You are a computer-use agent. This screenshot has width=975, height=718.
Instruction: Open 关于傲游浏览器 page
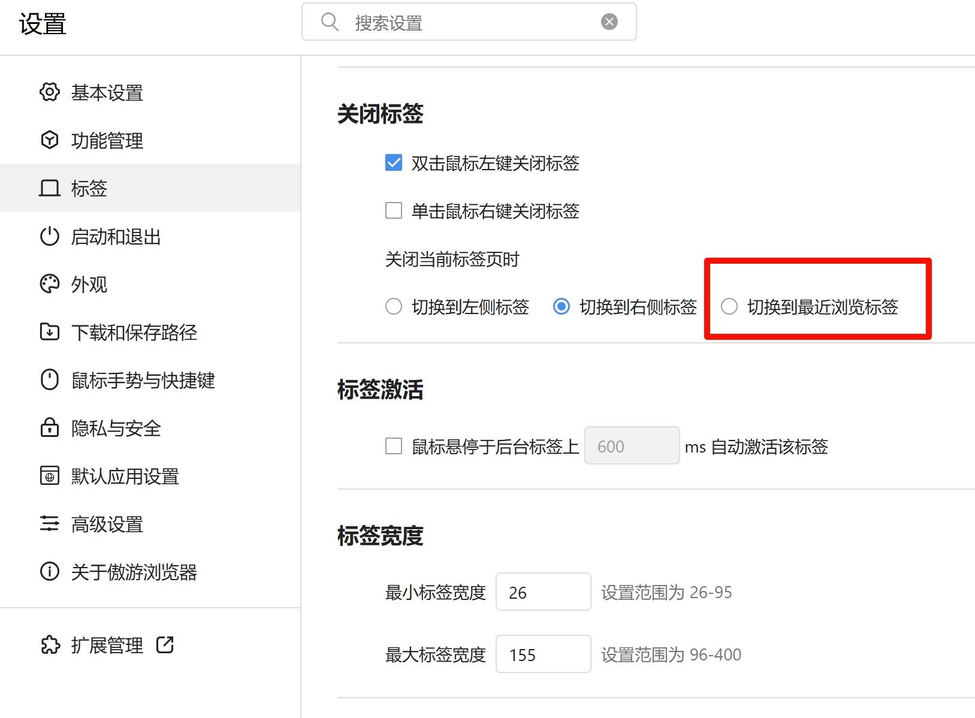click(134, 572)
